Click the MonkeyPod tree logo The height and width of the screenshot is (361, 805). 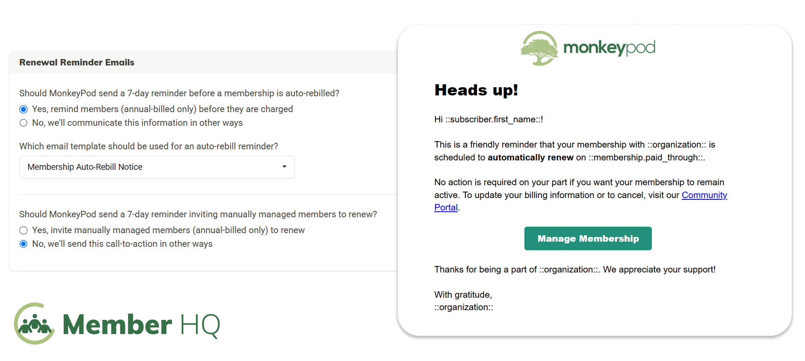pyautogui.click(x=539, y=48)
